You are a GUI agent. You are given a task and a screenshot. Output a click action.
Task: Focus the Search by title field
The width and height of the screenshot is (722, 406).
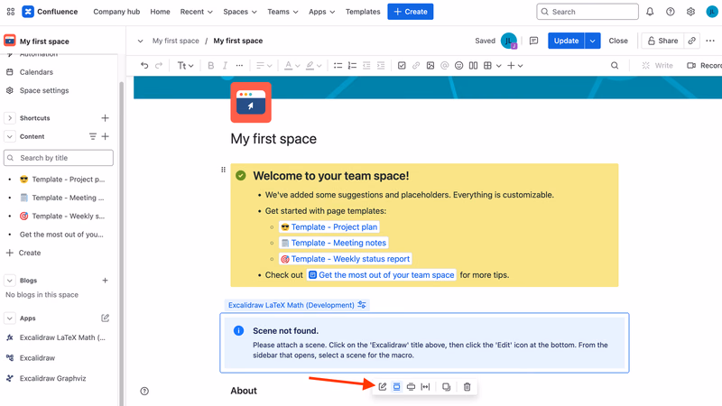tap(59, 157)
